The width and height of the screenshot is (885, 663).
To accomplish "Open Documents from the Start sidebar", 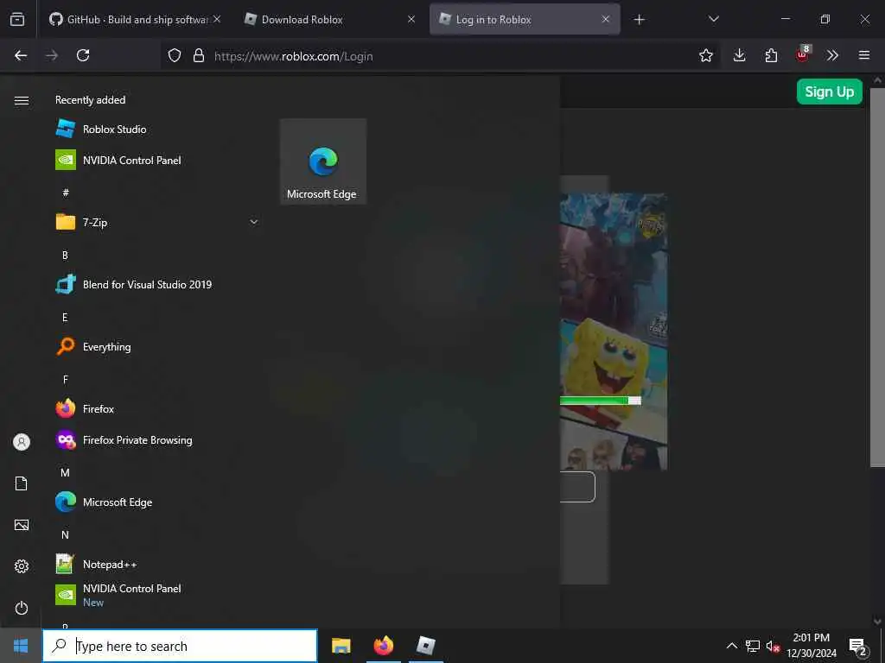I will click(22, 483).
